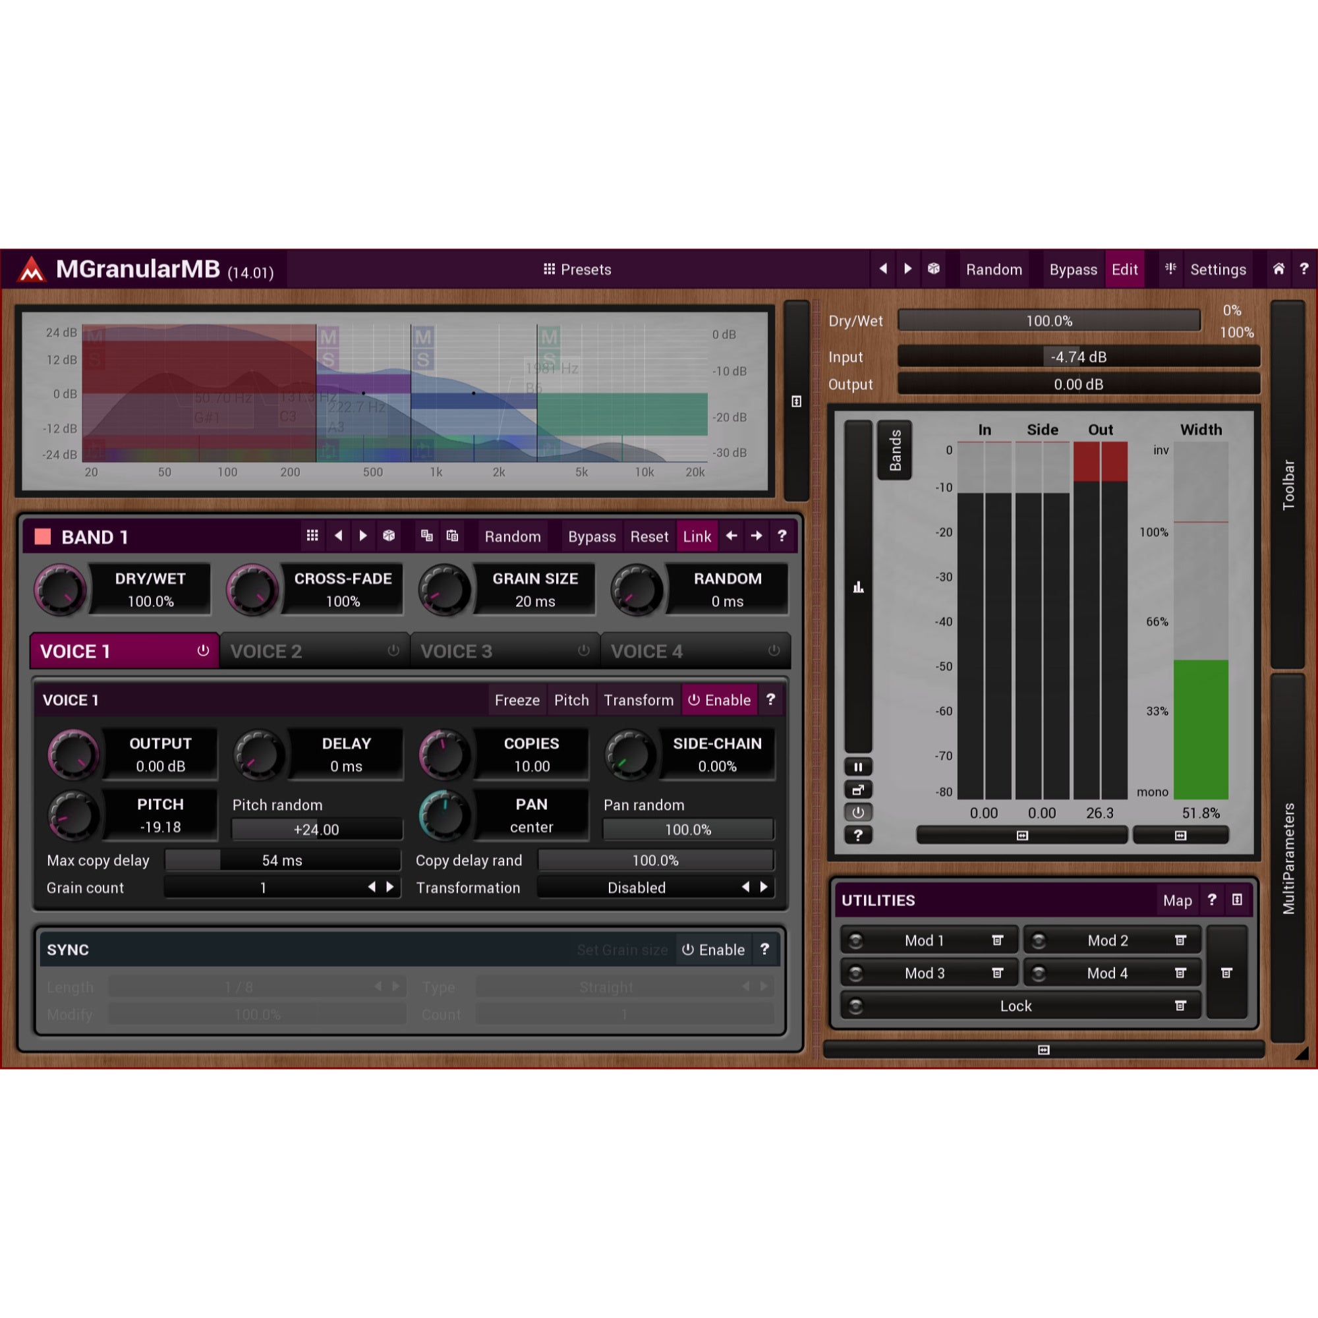Pause the meters display
The image size is (1318, 1318).
[x=858, y=767]
